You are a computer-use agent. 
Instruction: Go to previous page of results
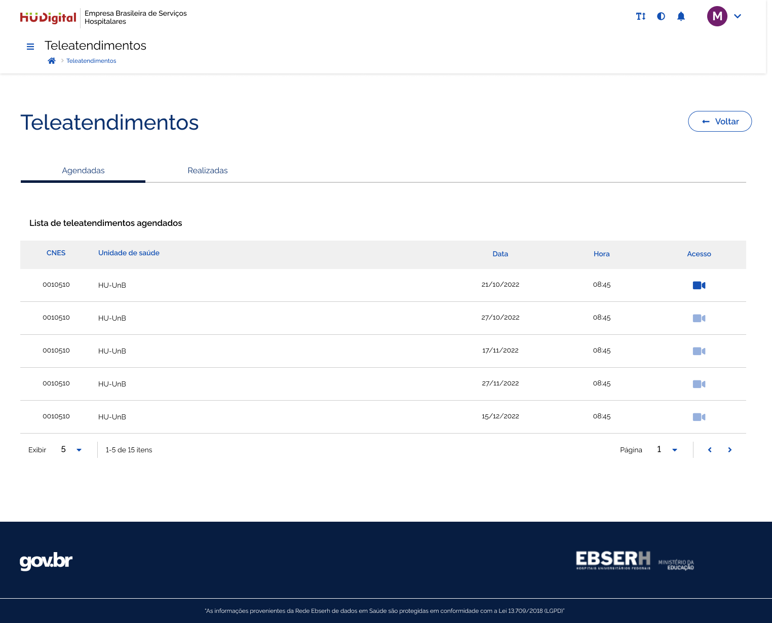pyautogui.click(x=710, y=450)
